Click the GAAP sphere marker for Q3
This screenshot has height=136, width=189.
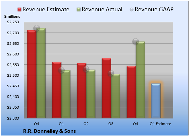pyautogui.click(x=111, y=73)
